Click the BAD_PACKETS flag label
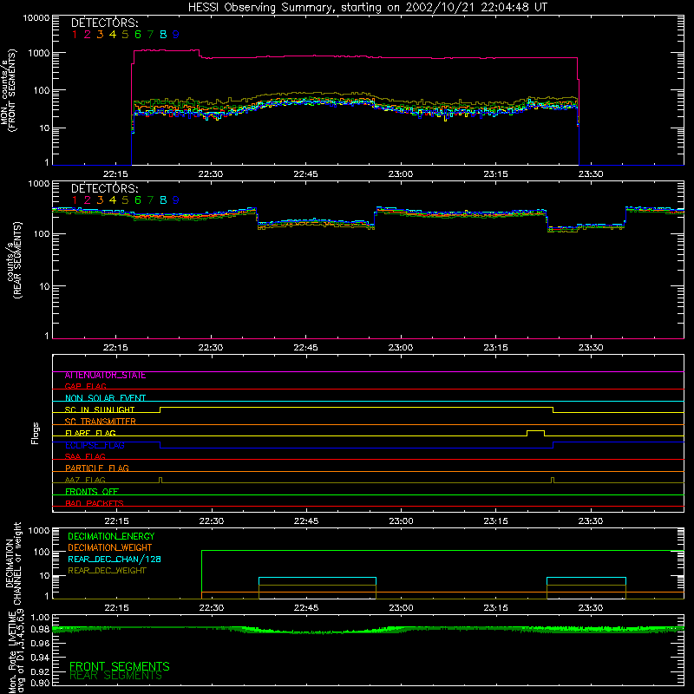The width and height of the screenshot is (694, 694). 95,503
